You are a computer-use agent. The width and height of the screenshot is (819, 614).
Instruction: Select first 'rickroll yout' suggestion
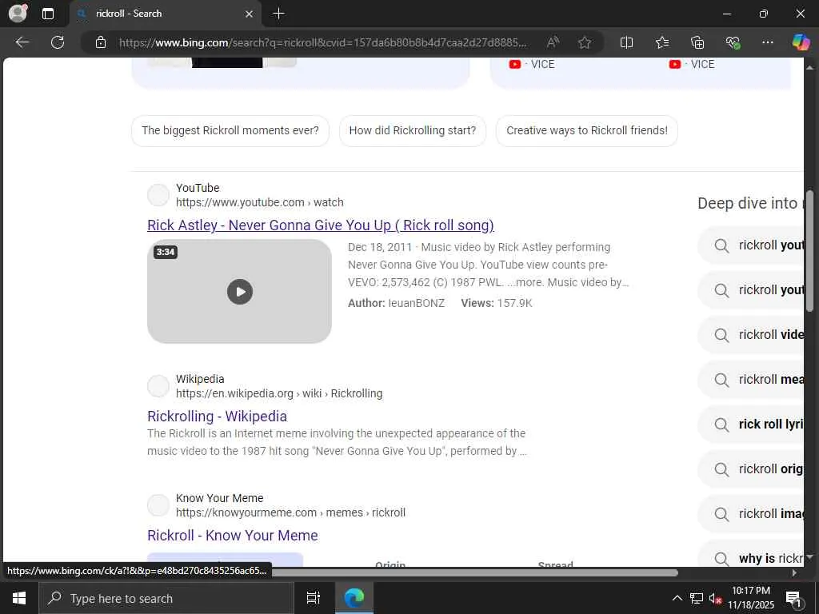(x=751, y=245)
